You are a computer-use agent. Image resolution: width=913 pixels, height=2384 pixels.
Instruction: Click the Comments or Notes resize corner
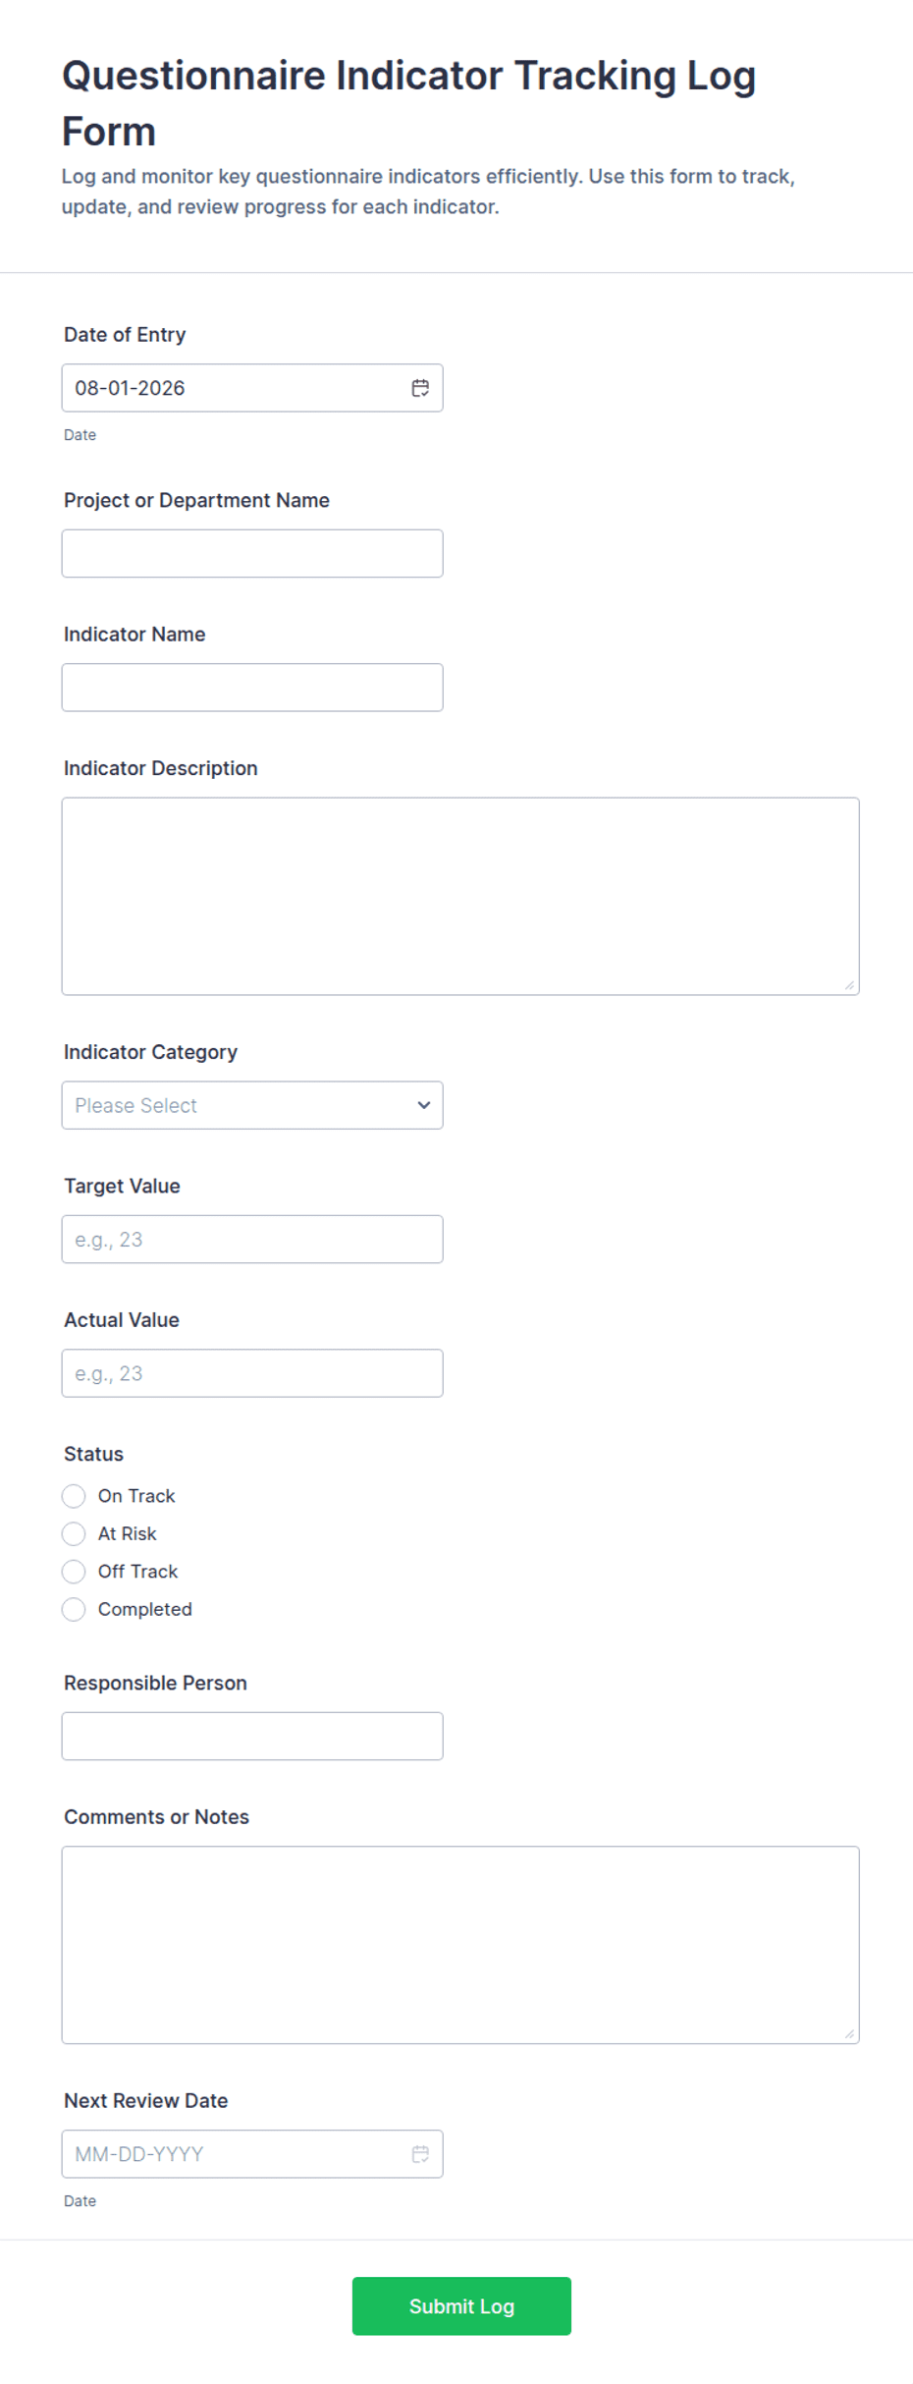tap(849, 2034)
